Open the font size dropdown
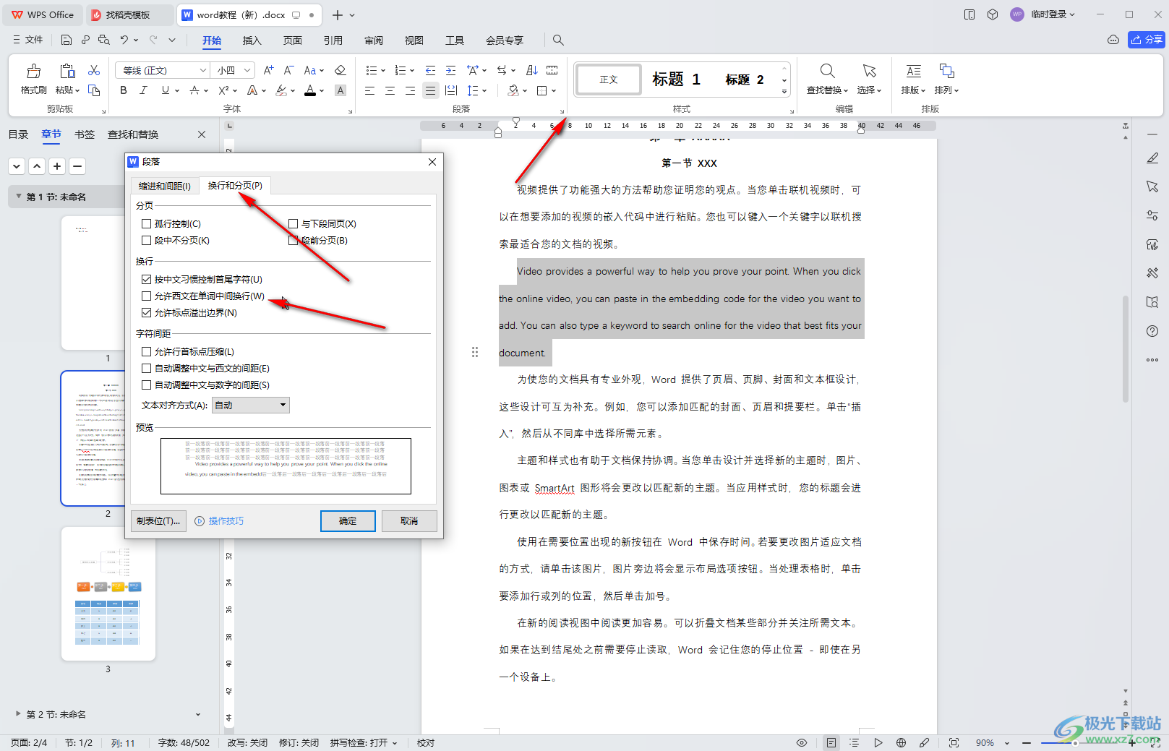 (247, 70)
